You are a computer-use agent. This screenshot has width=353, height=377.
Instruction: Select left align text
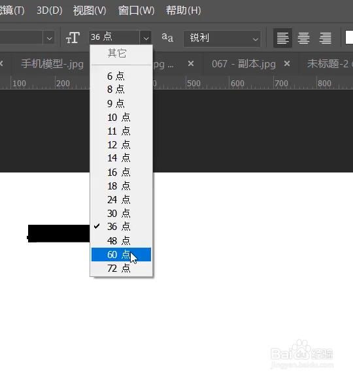coord(283,38)
